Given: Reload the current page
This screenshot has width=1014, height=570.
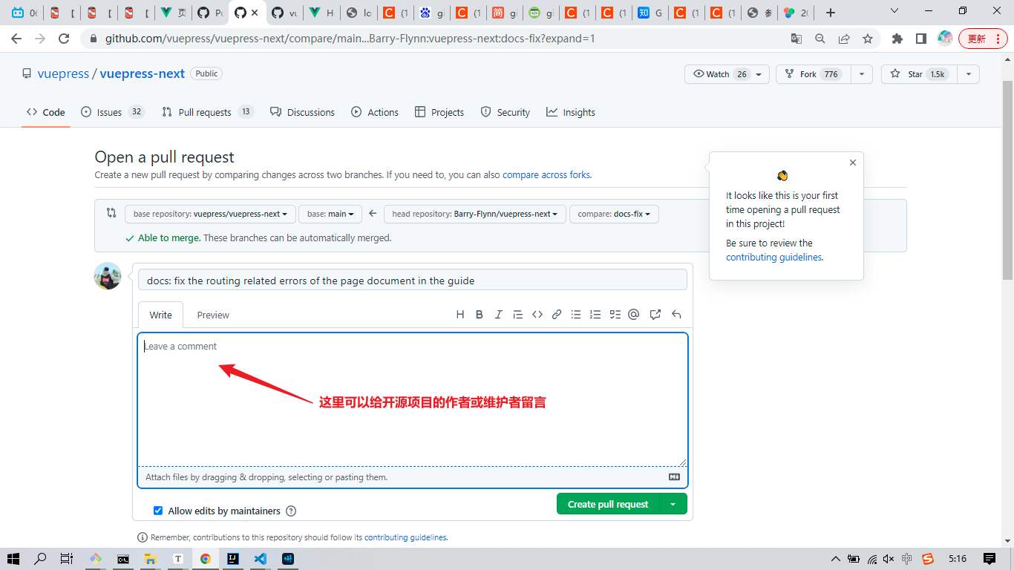Looking at the screenshot, I should [64, 39].
